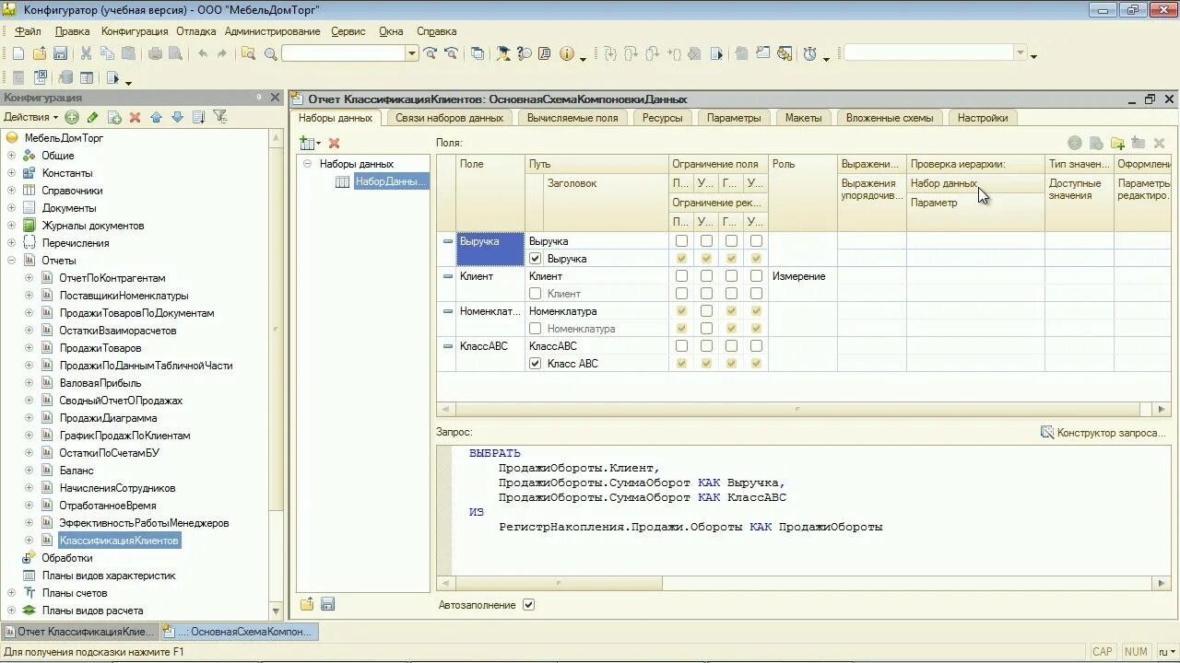This screenshot has height=663, width=1180.
Task: Switch to ОсновнаяСхемаКомпон window tab at bottom
Action: click(x=238, y=632)
